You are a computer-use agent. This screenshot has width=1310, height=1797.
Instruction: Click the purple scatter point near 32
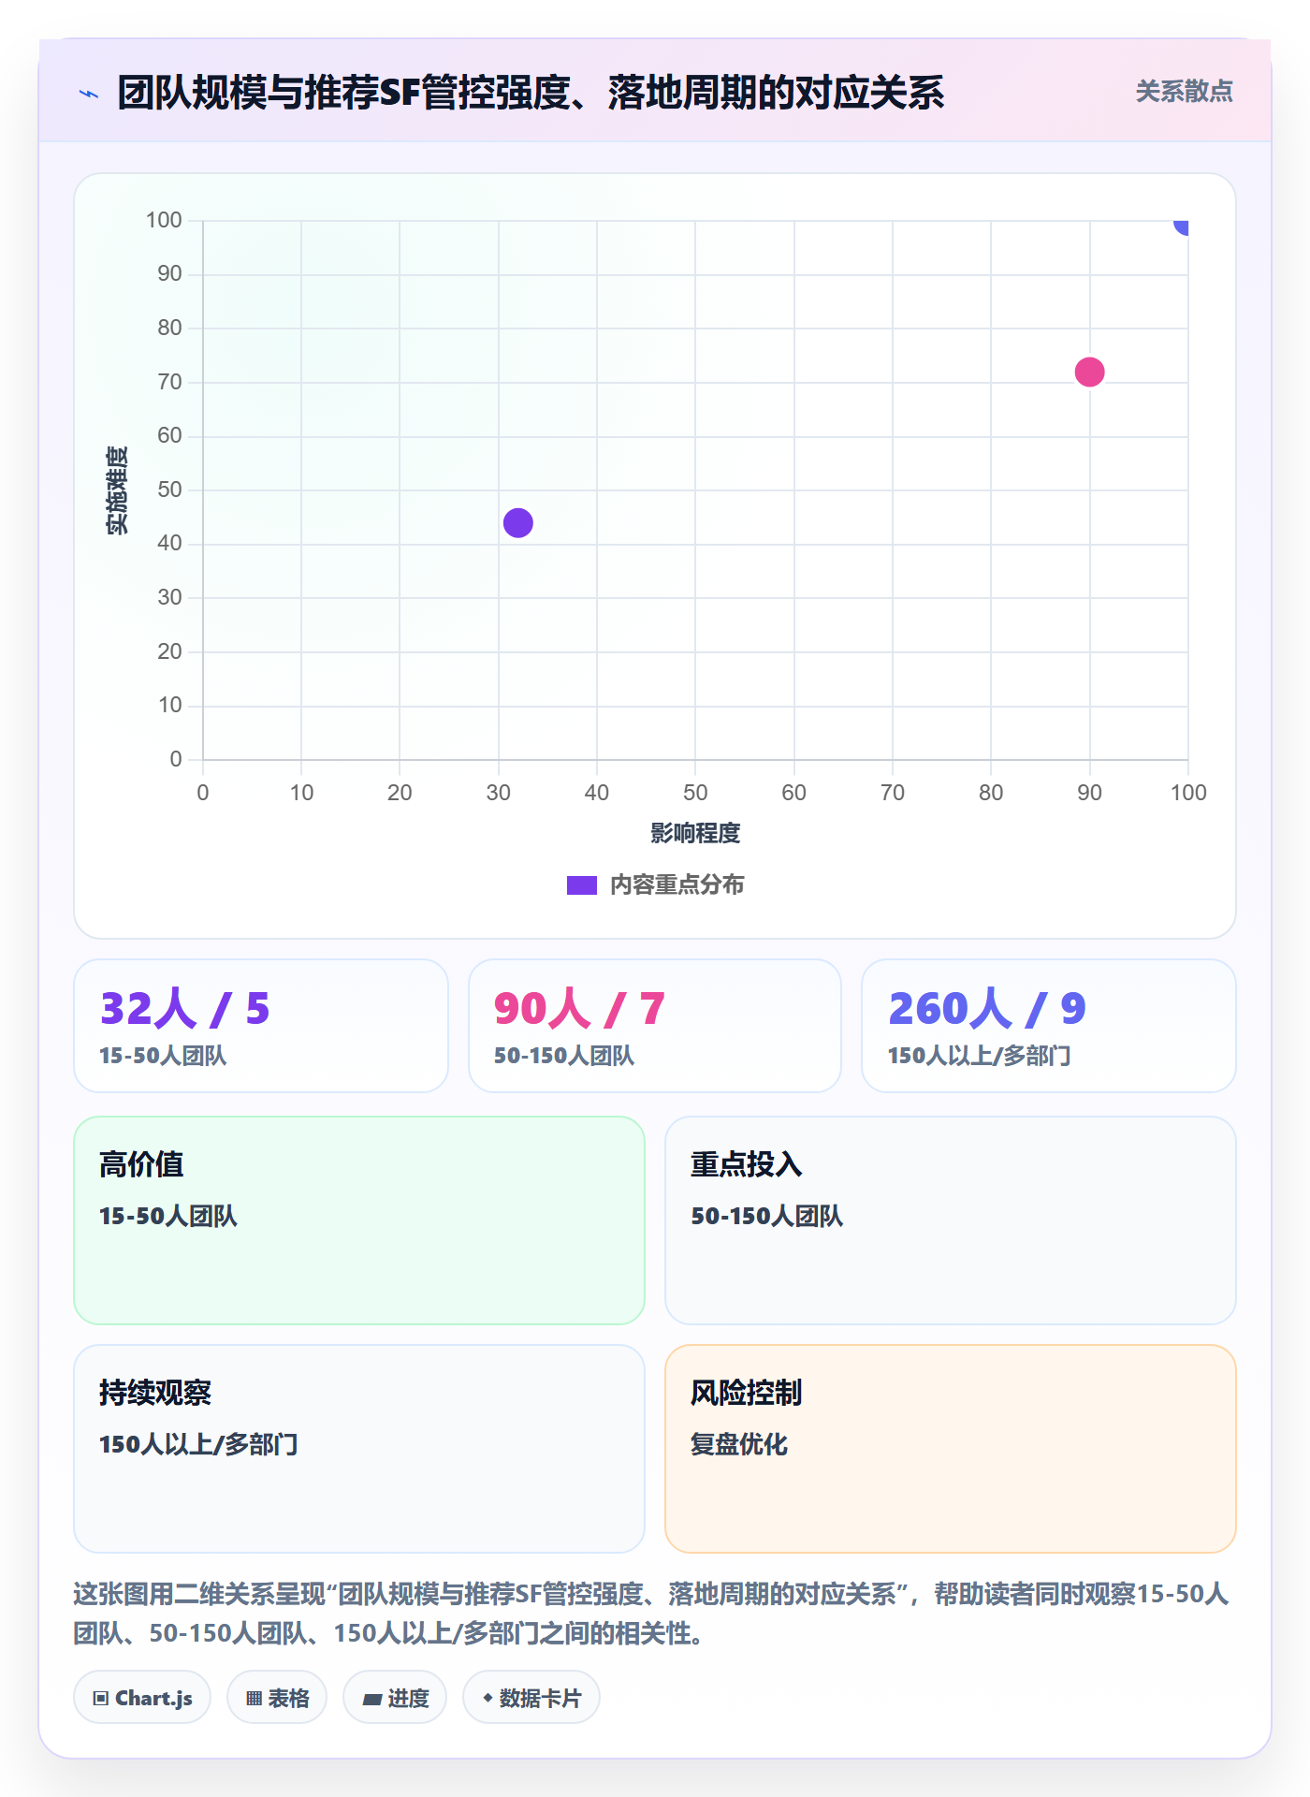(x=517, y=523)
